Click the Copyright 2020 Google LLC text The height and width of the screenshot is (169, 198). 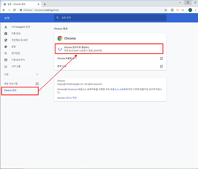[x=79, y=84]
